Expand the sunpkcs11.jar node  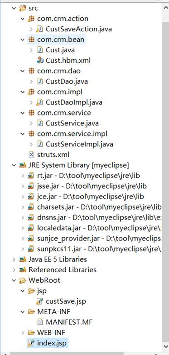click(23, 249)
